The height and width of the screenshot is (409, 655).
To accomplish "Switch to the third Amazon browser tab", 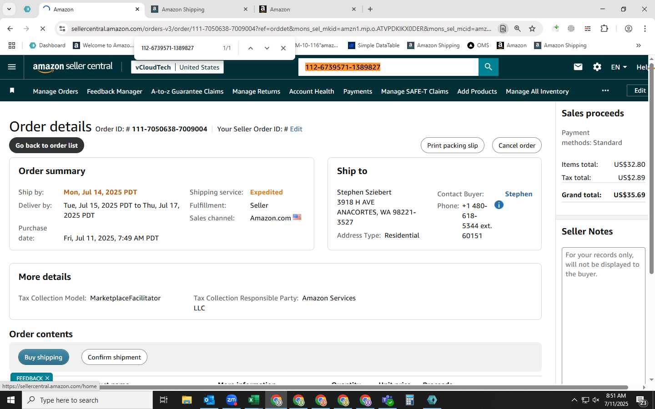I will pyautogui.click(x=308, y=9).
